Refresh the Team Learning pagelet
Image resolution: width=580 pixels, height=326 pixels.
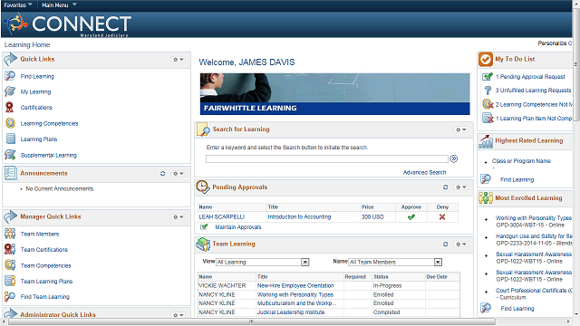[x=445, y=244]
